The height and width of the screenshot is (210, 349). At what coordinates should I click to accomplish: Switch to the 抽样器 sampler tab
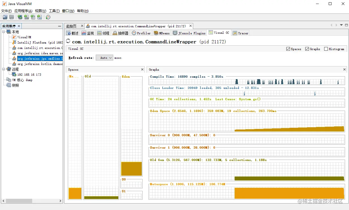tap(121, 33)
